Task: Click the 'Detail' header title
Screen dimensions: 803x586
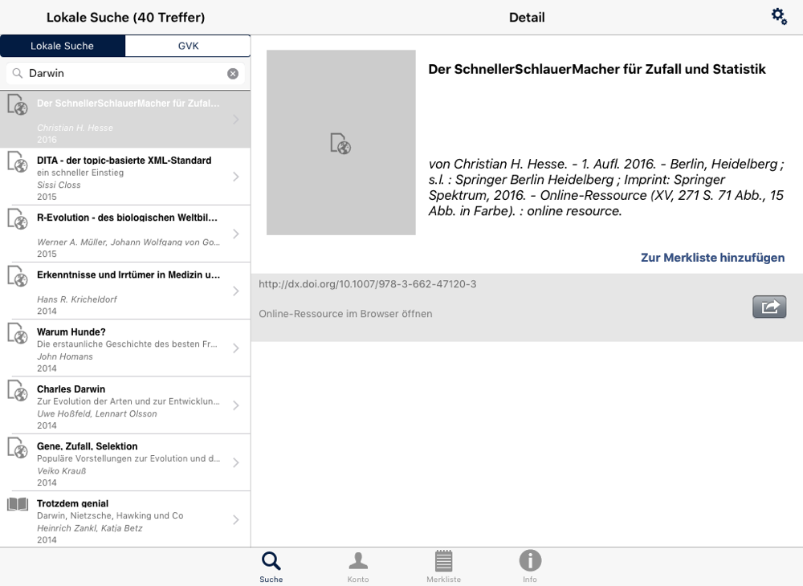Action: pos(527,18)
